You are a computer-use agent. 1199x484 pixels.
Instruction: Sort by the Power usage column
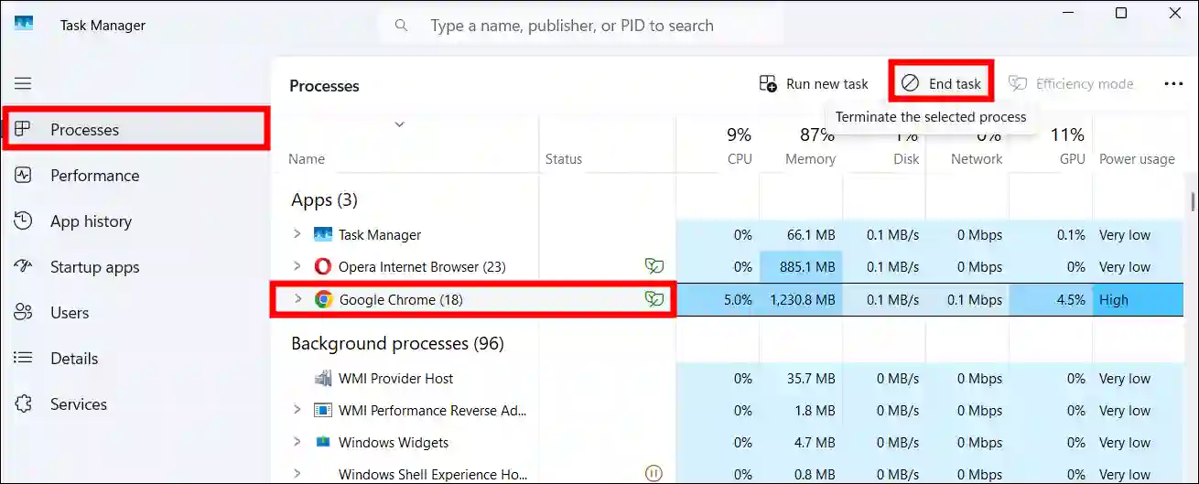click(x=1137, y=159)
